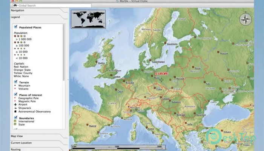Click the Bucuresti city marker
The height and width of the screenshot is (151, 264).
tap(195, 113)
